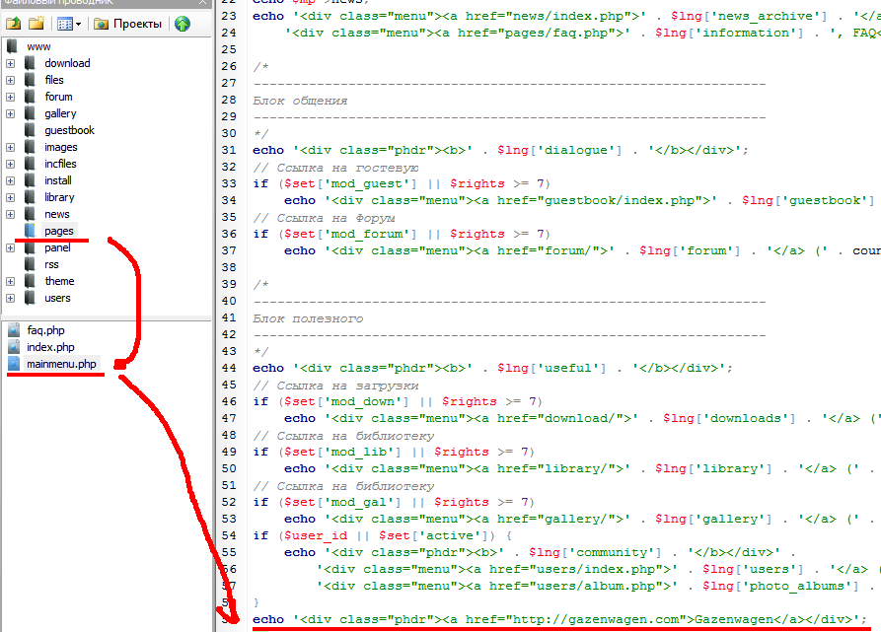Screen dimensions: 881x632
Task: Select the pages folder
Action: (58, 231)
